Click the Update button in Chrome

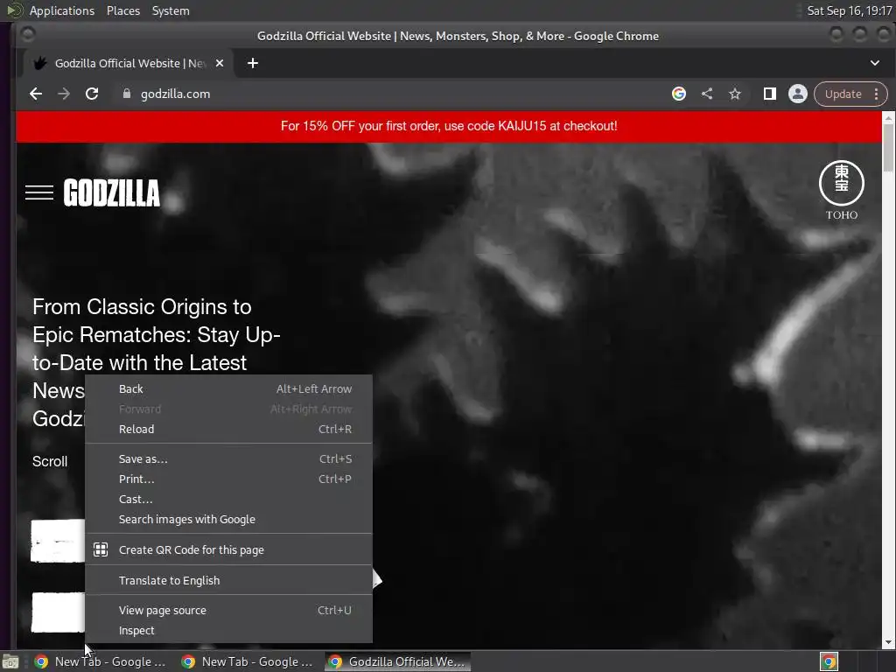pos(843,94)
